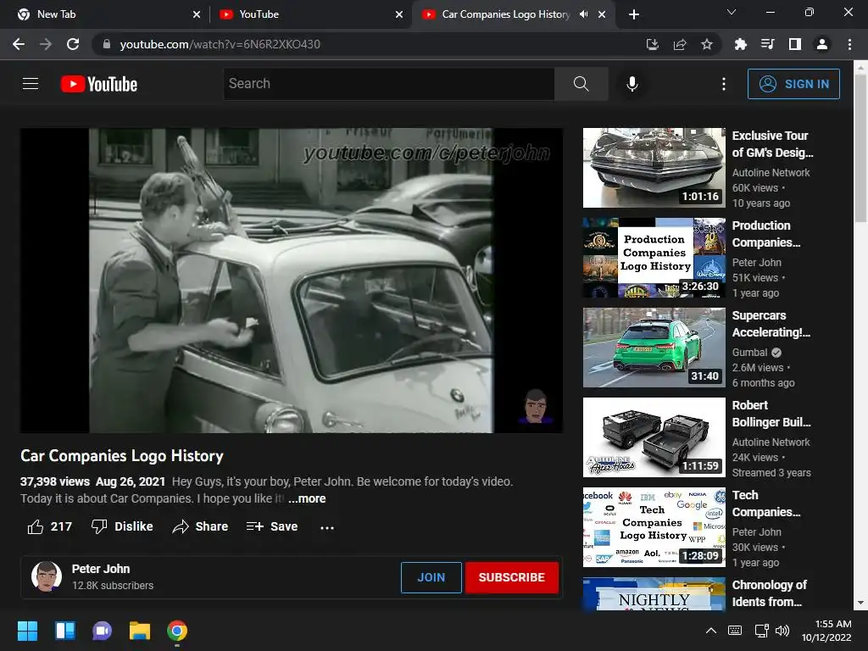This screenshot has width=868, height=651.
Task: Go forward with the browser forward arrow
Action: tap(46, 44)
